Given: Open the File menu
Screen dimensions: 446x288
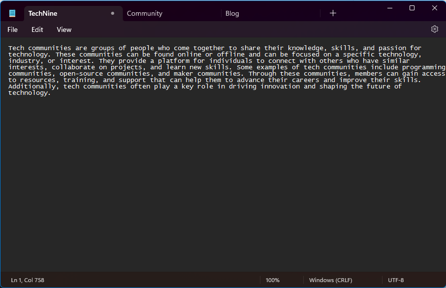Looking at the screenshot, I should pos(12,29).
